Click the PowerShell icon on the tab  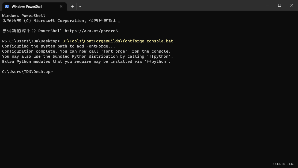7,6
